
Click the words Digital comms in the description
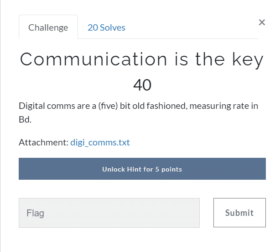[47, 106]
